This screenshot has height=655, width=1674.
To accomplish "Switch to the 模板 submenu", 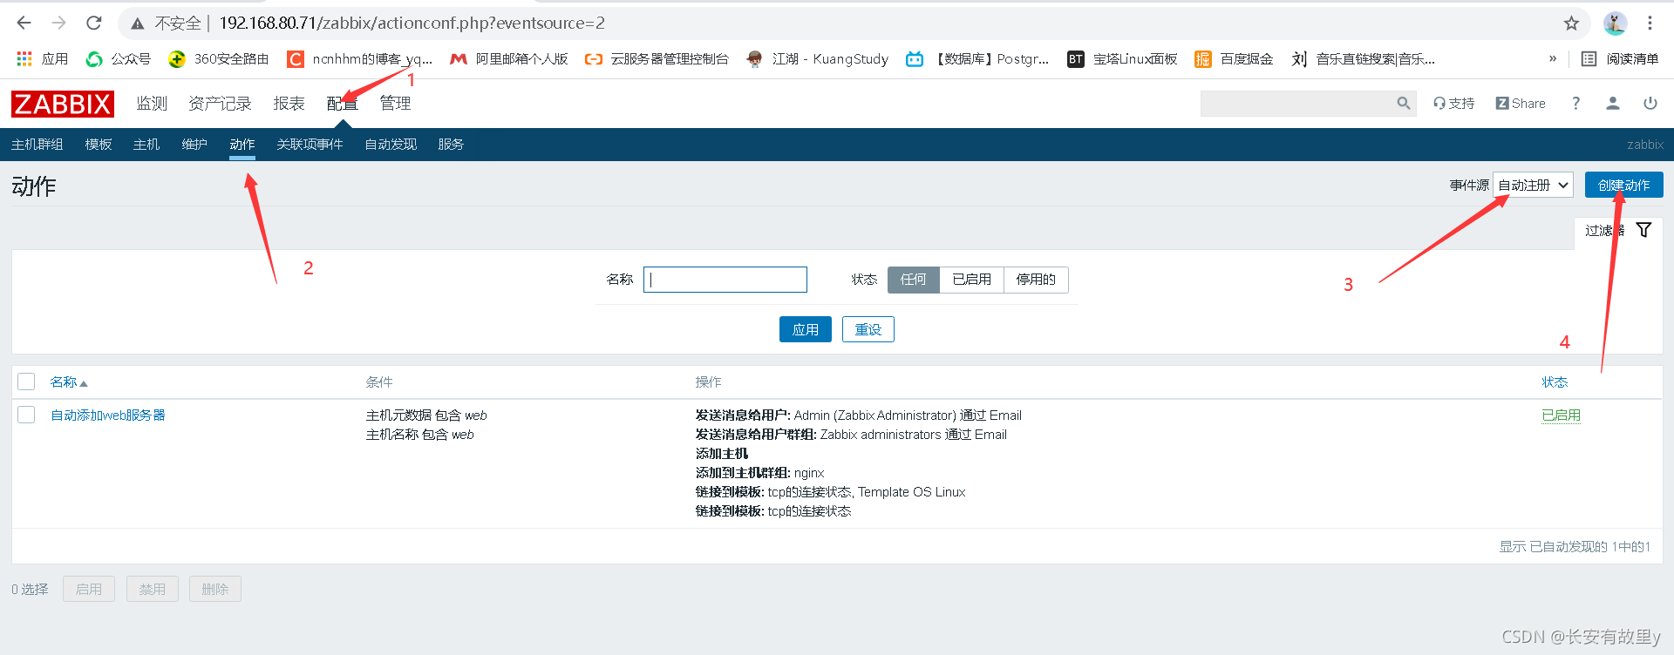I will tap(99, 144).
